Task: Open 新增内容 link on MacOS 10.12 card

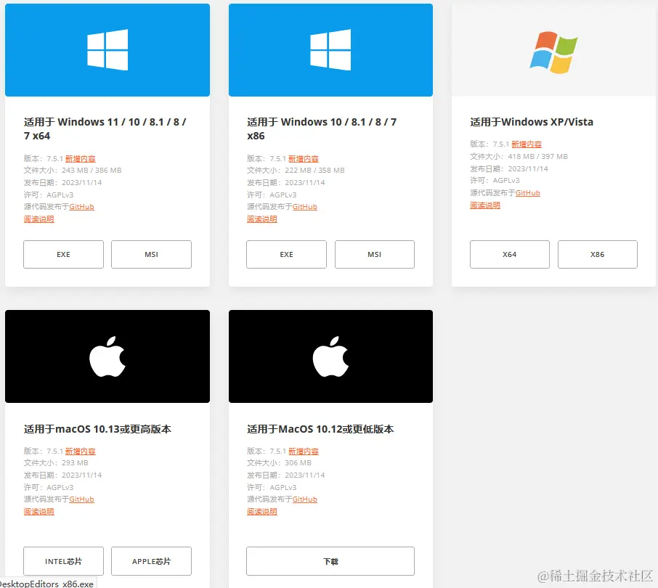Action: (x=304, y=452)
